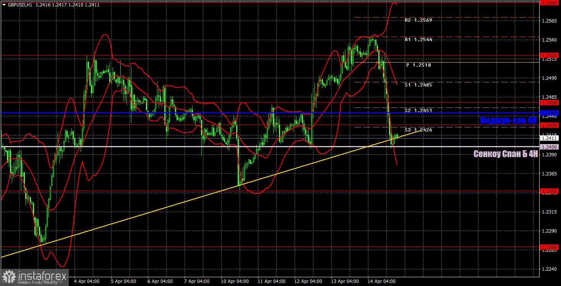This screenshot has height=286, width=561.
Task: Click the 5 Apr 04:00 time label
Action: click(x=123, y=281)
